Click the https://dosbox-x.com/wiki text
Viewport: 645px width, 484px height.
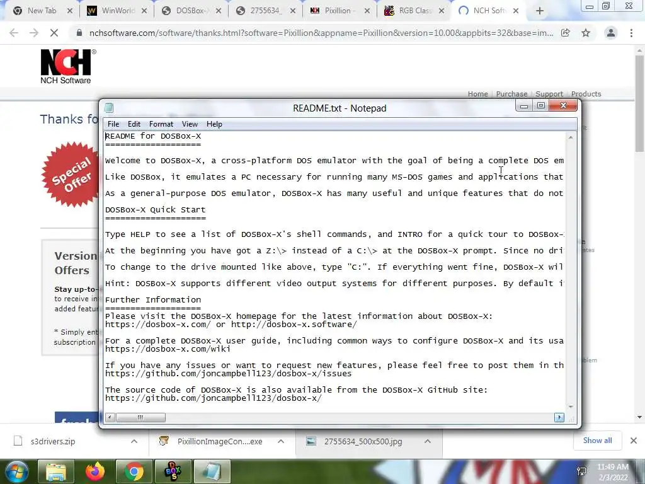(x=168, y=349)
